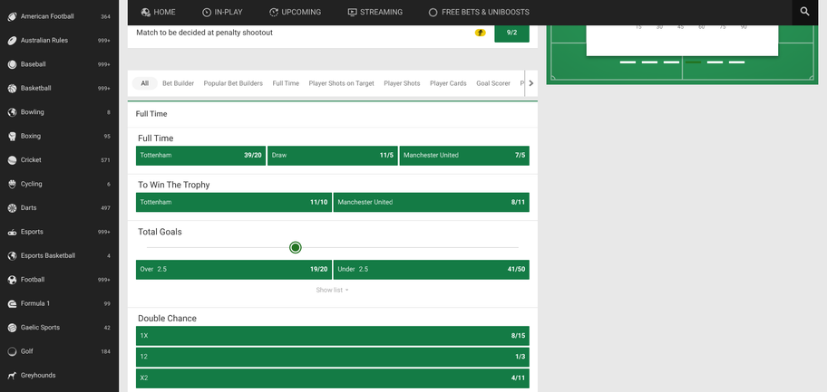Screen dimensions: 827x392
Task: Pick Tottenham Full Time at 39/20
Action: [x=200, y=156]
